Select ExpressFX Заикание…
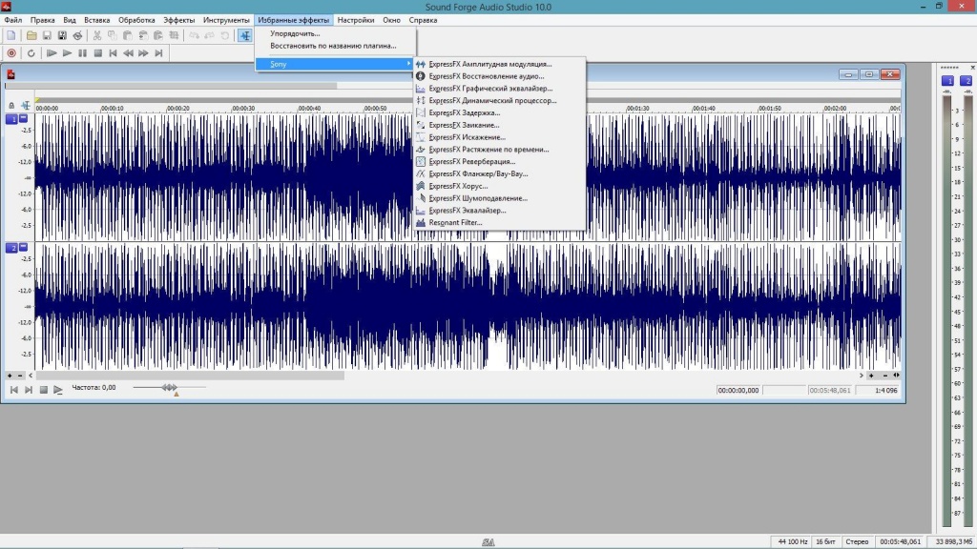The image size is (977, 549). (x=499, y=125)
